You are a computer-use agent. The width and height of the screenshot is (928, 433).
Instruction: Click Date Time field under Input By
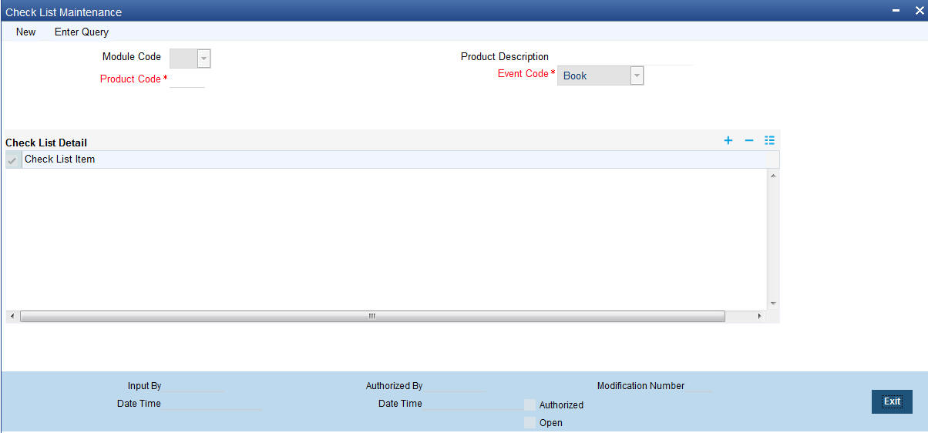[x=212, y=403]
